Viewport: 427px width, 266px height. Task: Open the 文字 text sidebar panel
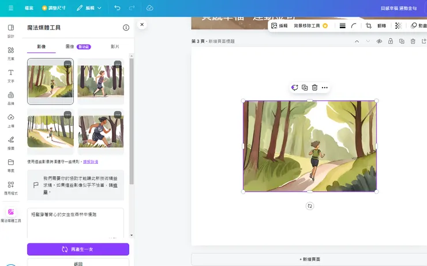point(11,76)
